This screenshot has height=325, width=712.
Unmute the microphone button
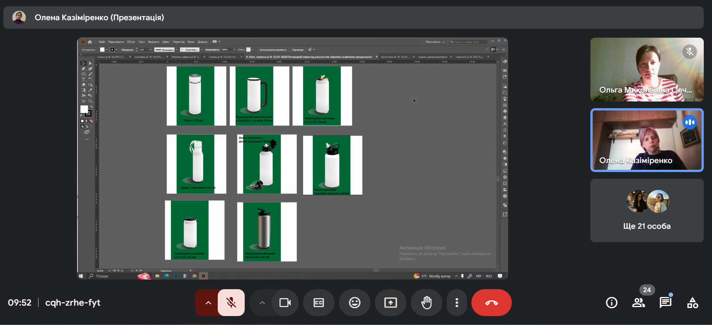(231, 303)
